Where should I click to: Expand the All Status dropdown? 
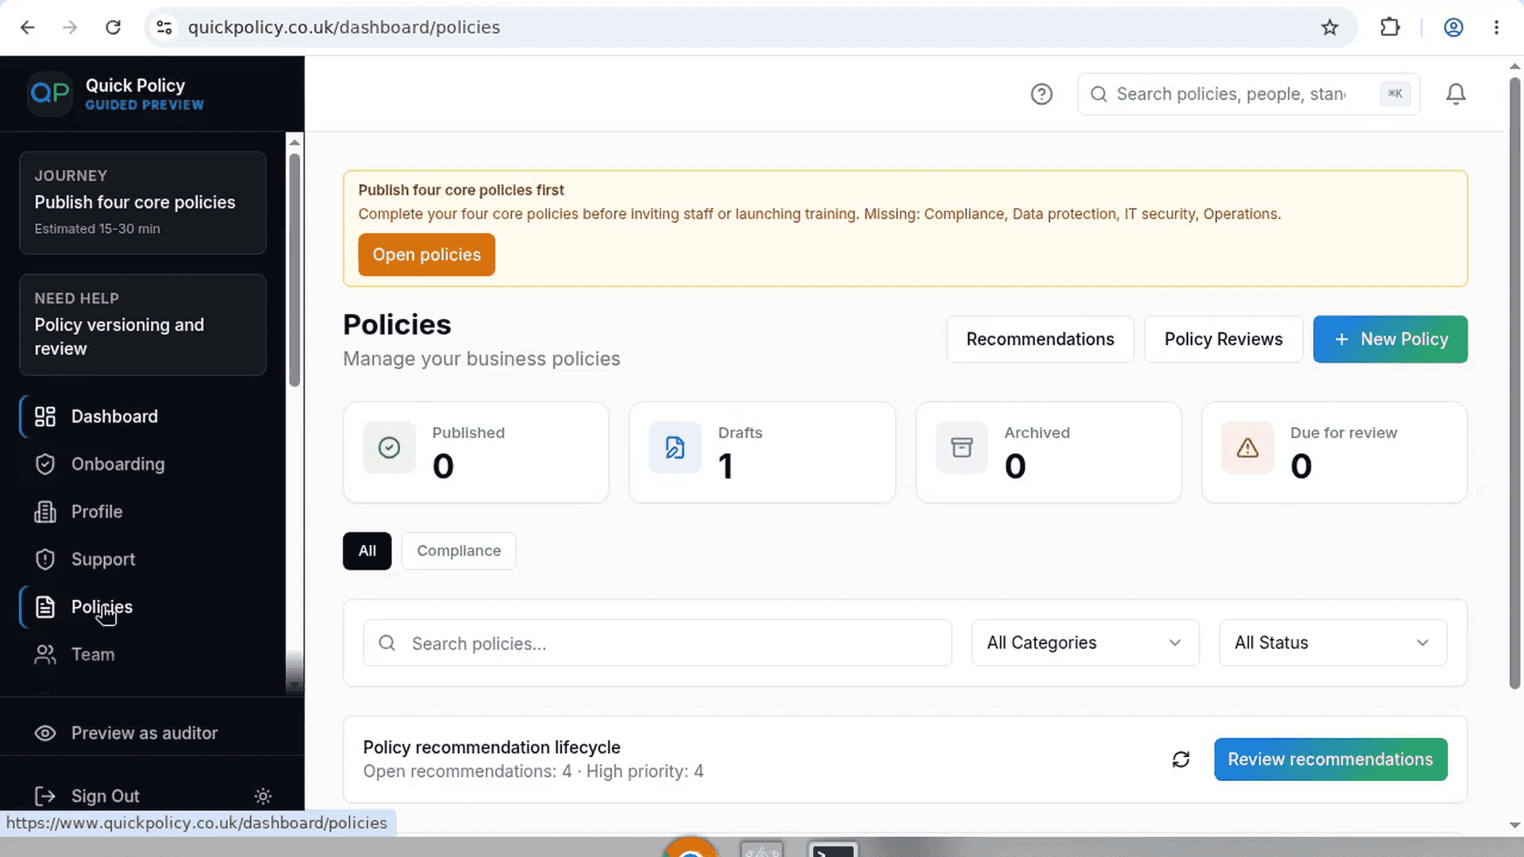pos(1333,643)
